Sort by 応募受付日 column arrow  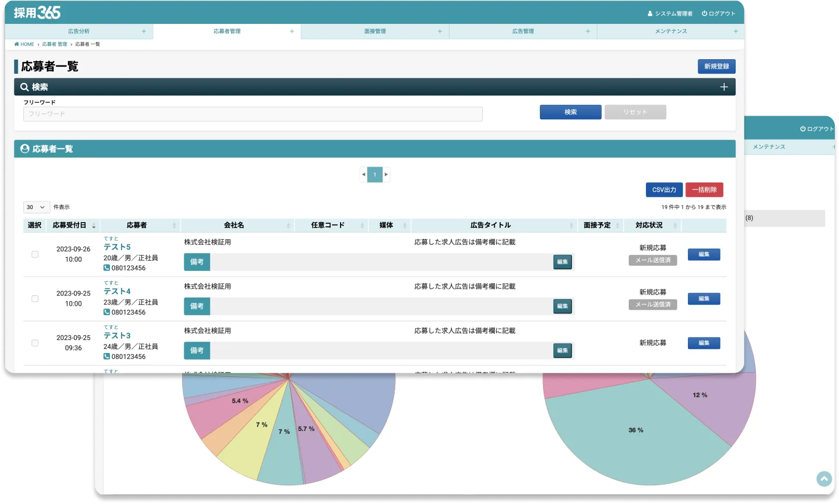coord(94,226)
